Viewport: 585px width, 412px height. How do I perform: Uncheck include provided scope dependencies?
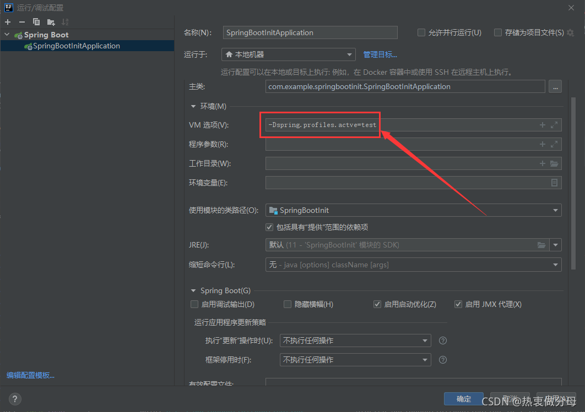[269, 227]
